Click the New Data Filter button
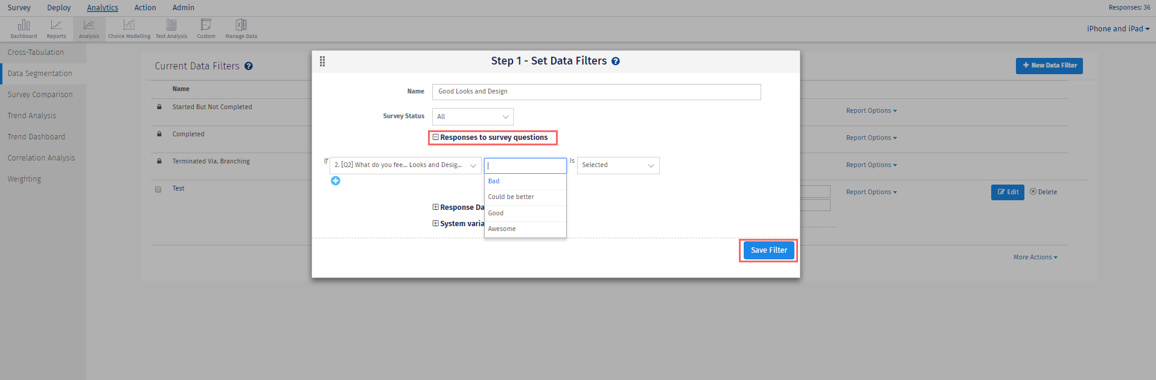The height and width of the screenshot is (380, 1156). point(1049,66)
